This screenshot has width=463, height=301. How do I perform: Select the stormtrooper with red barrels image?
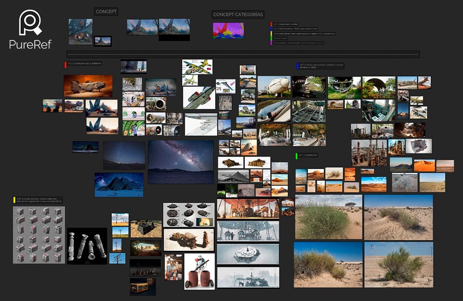point(200,272)
